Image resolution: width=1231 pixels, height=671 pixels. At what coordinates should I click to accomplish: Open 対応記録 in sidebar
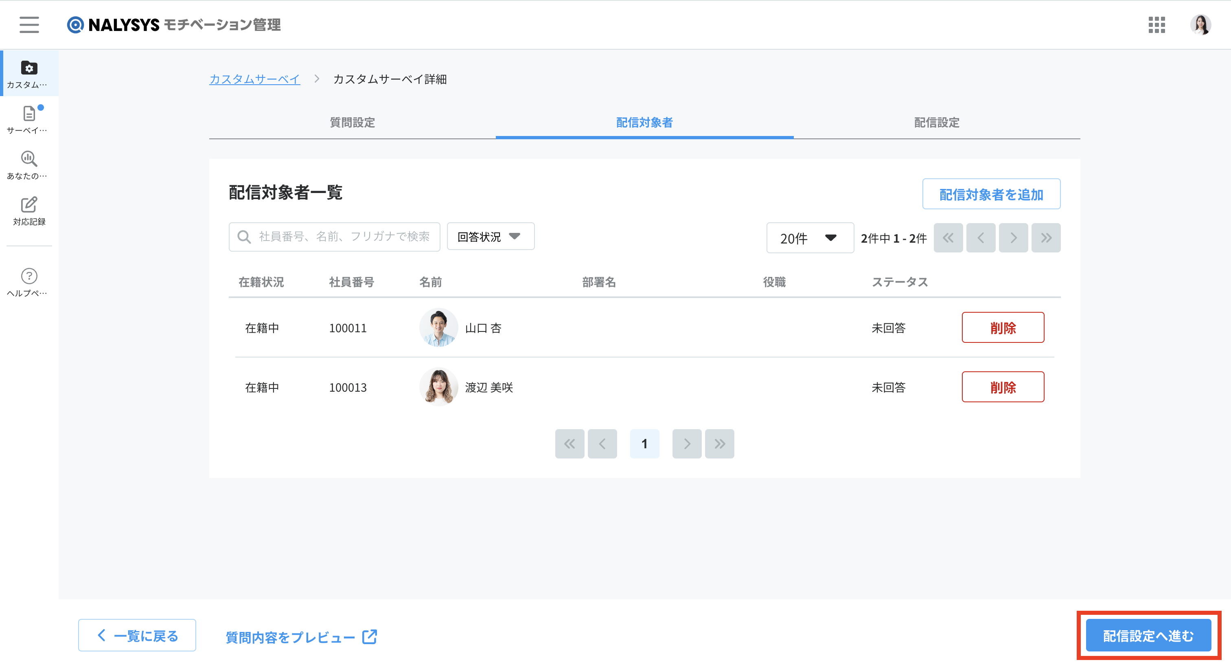[29, 211]
